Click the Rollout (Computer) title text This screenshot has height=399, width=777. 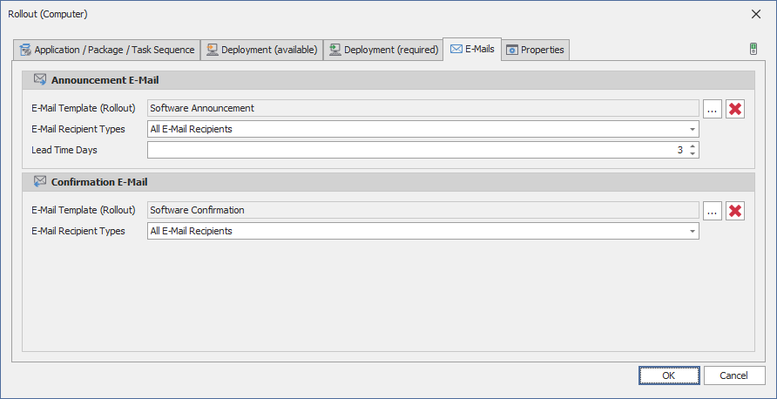48,14
